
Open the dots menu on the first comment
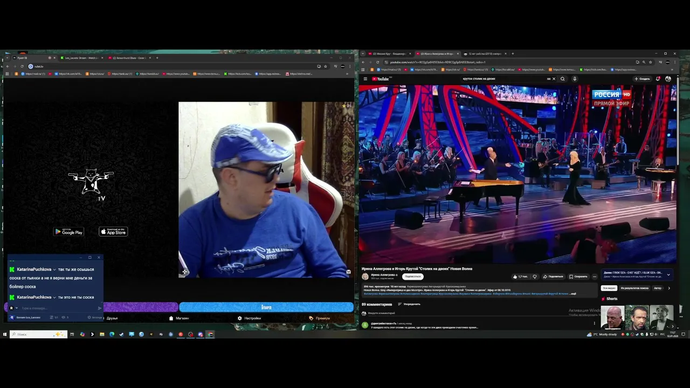595,323
